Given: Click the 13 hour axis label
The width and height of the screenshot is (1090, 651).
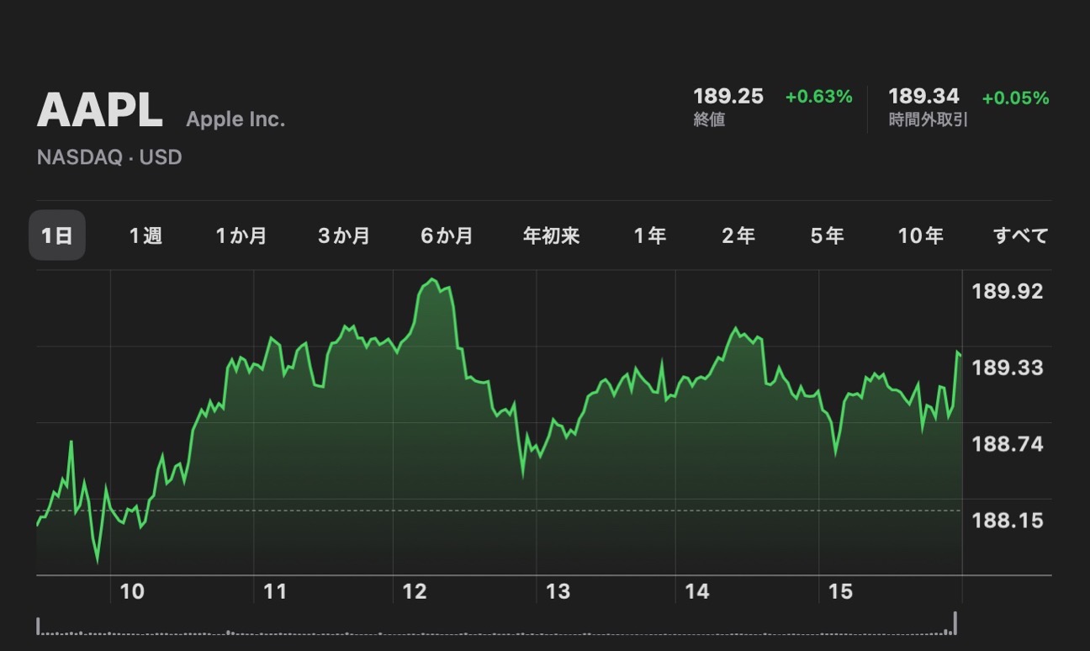Looking at the screenshot, I should 558,592.
